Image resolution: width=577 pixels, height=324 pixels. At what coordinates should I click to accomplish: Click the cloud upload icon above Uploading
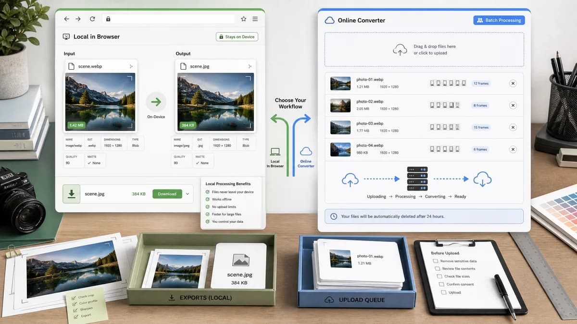point(351,180)
